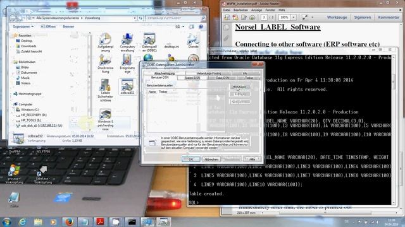
Task: Select Bilder under Bibliotheken
Action: 25,67
